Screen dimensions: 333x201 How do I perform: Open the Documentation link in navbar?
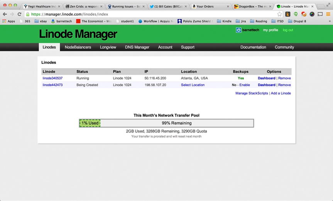coord(253,47)
